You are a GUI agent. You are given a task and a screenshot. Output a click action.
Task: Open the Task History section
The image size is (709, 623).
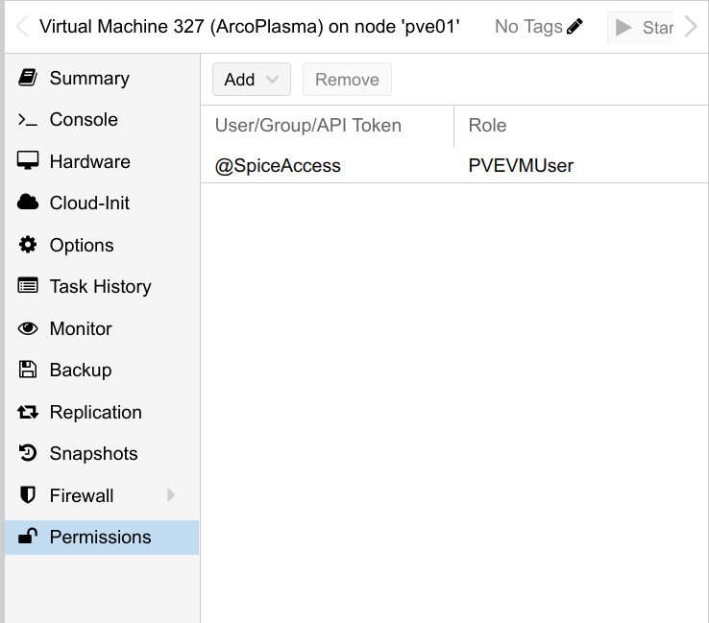(102, 286)
